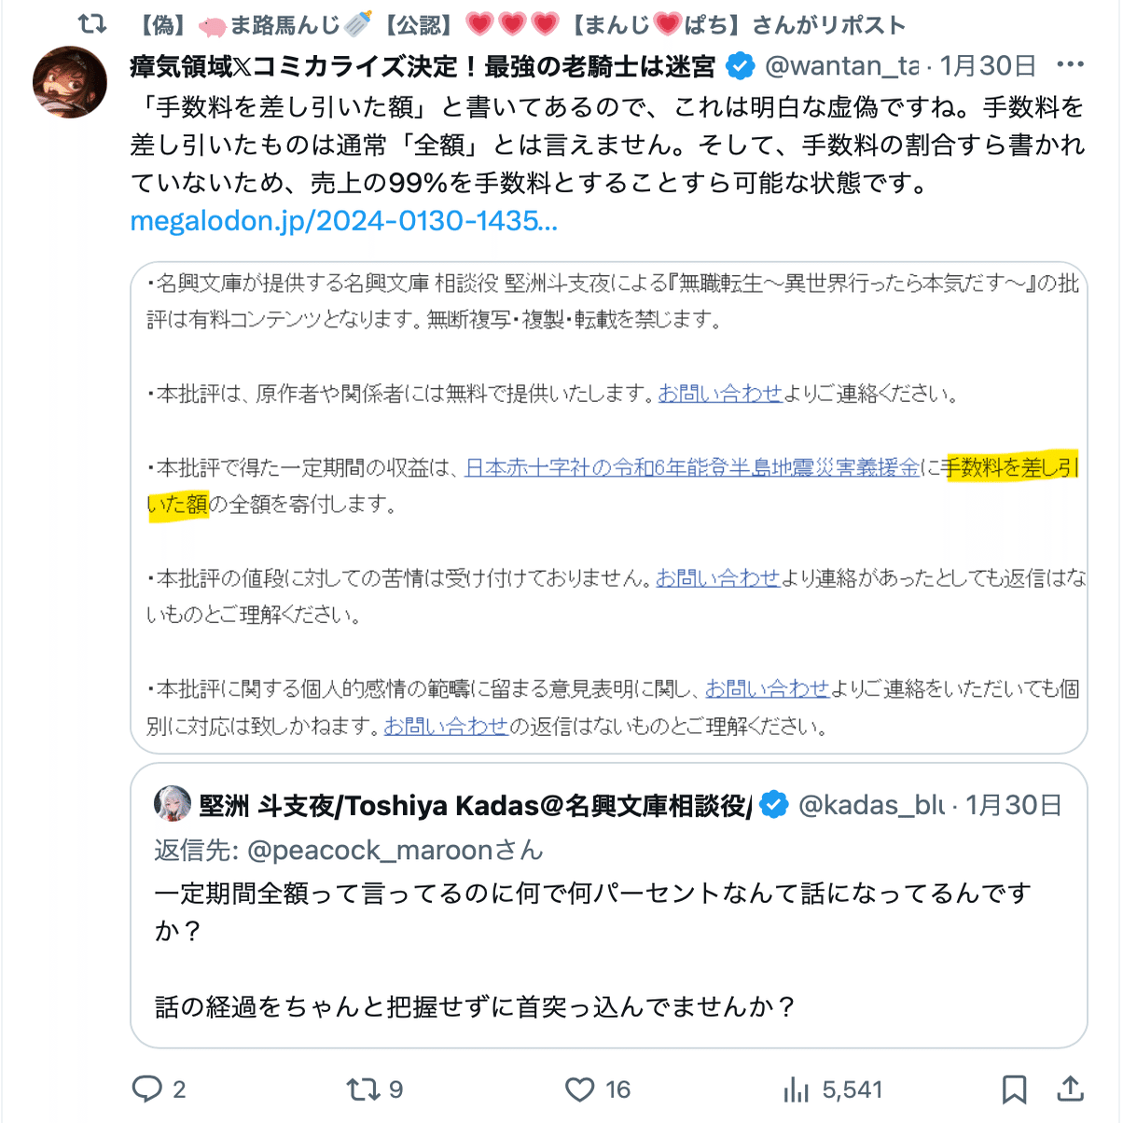Screen dimensions: 1123x1123
Task: Open the display name 瘴気領域 profile
Action: point(423,66)
